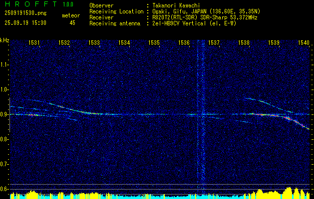Click the 1536 time marker
Screen dimensions: 314x199
click(x=184, y=42)
